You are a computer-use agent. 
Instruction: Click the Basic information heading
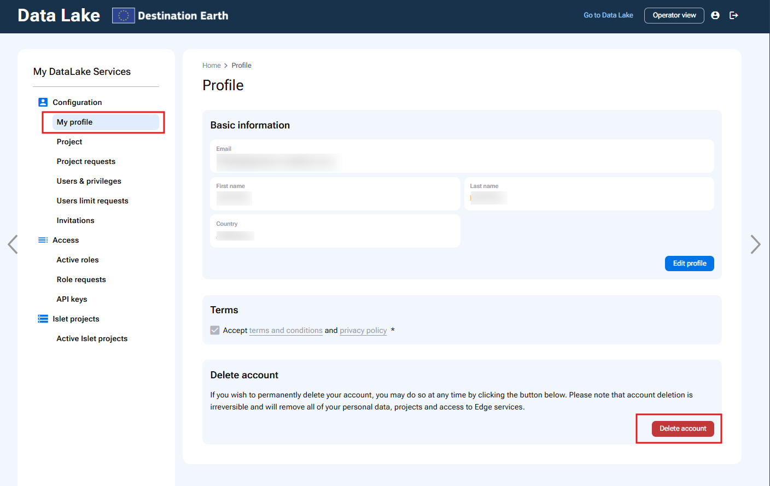[x=250, y=125]
